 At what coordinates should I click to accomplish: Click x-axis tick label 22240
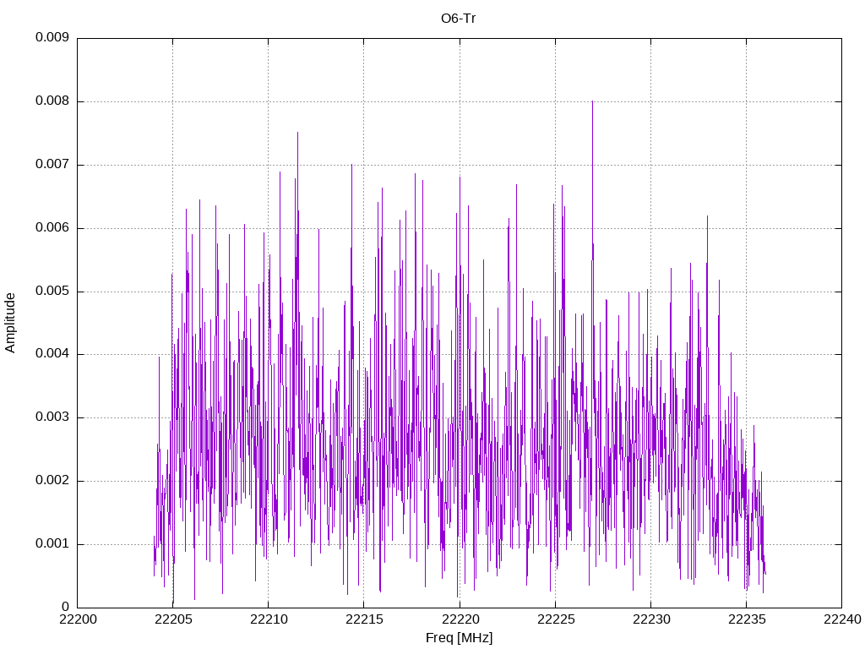(x=842, y=619)
